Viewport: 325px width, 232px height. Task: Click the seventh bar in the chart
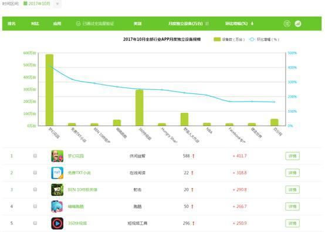pos(184,119)
